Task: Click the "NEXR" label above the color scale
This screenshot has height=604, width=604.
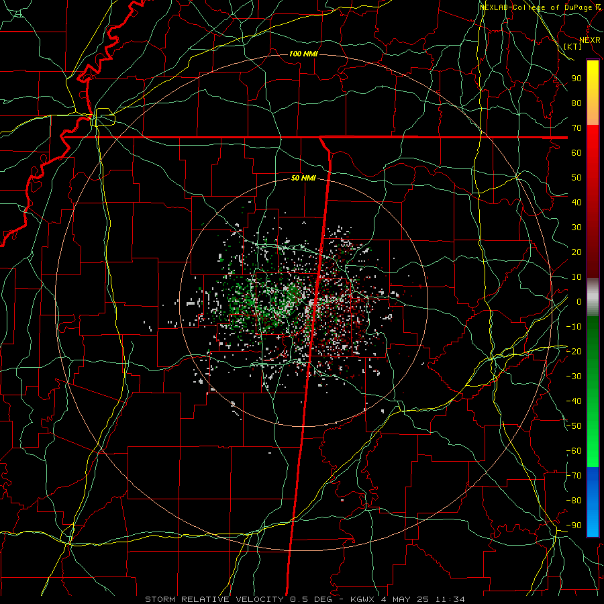Action: tap(589, 40)
